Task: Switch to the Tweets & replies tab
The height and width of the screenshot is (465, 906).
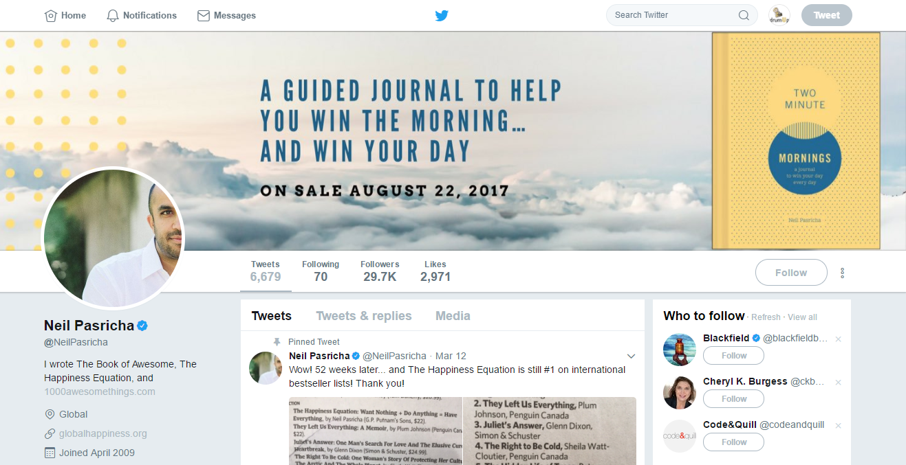Action: point(364,316)
